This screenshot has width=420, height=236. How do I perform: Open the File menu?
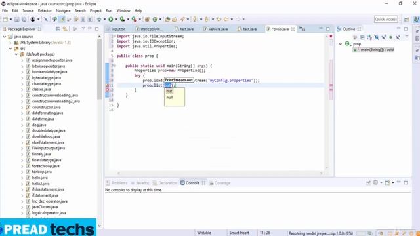tap(5, 10)
